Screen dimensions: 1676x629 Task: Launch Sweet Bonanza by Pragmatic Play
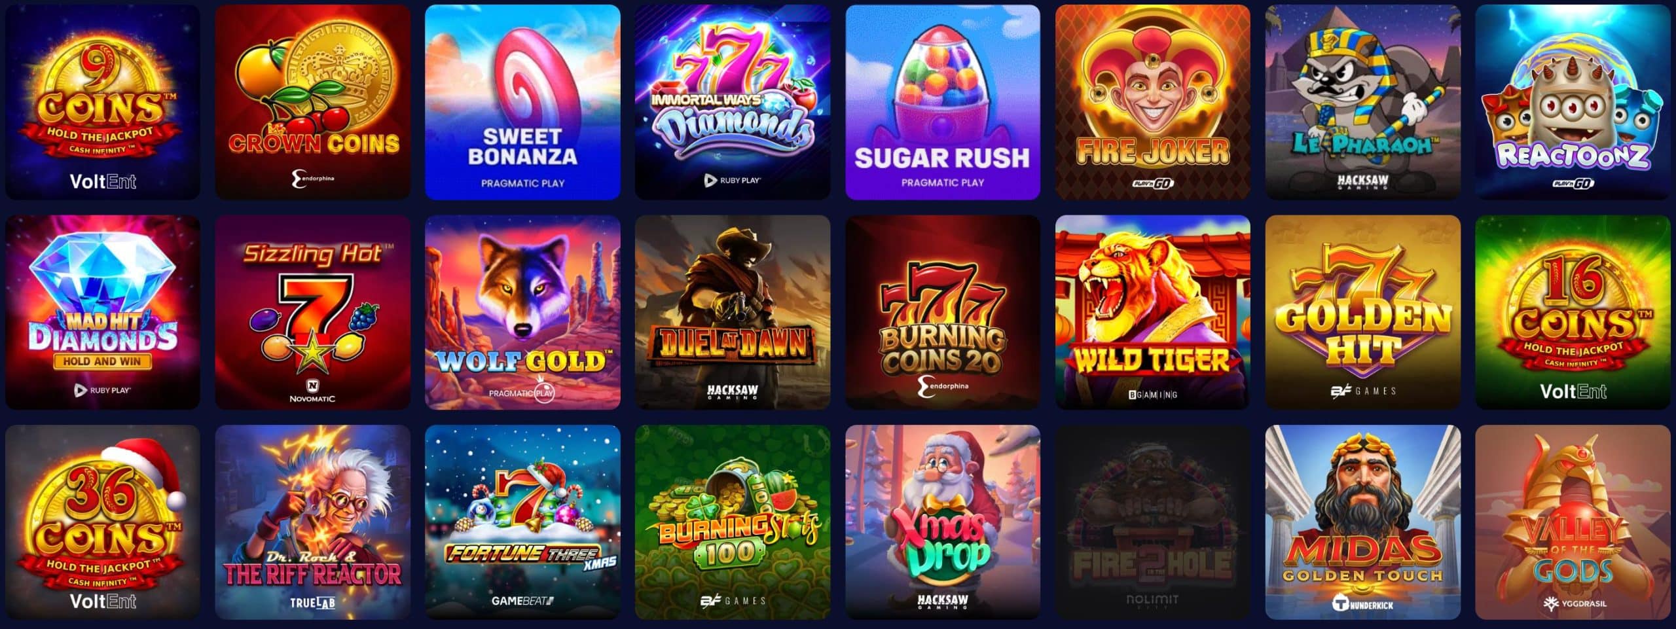522,102
